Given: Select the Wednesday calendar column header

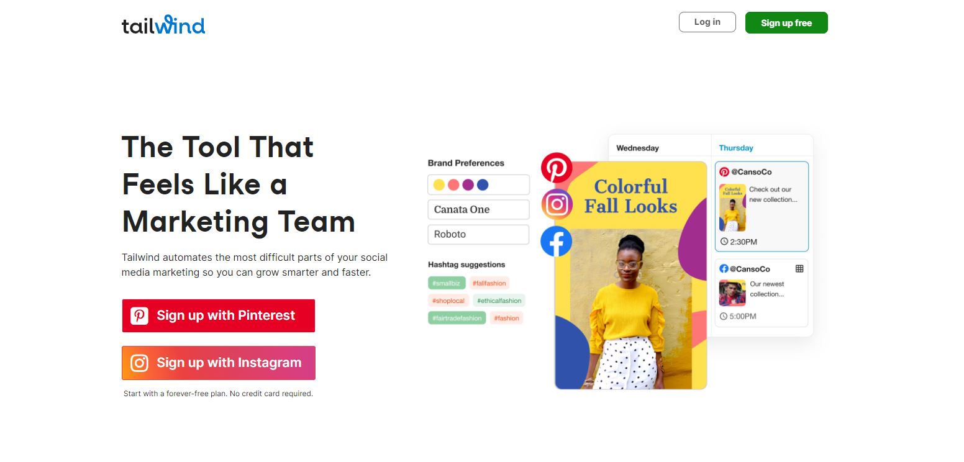Looking at the screenshot, I should pos(637,148).
